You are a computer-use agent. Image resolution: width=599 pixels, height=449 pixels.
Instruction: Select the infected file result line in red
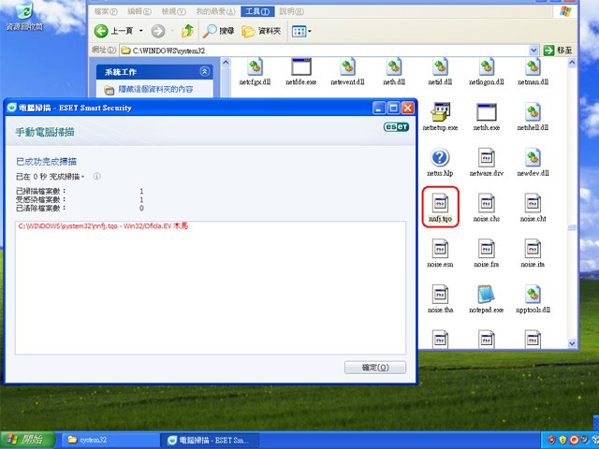pos(103,226)
